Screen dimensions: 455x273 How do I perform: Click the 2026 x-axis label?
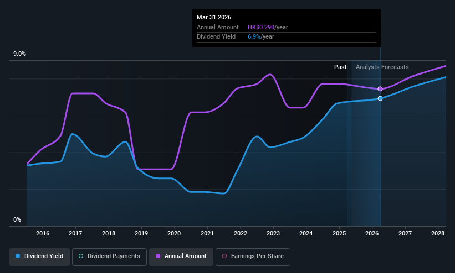coord(372,233)
